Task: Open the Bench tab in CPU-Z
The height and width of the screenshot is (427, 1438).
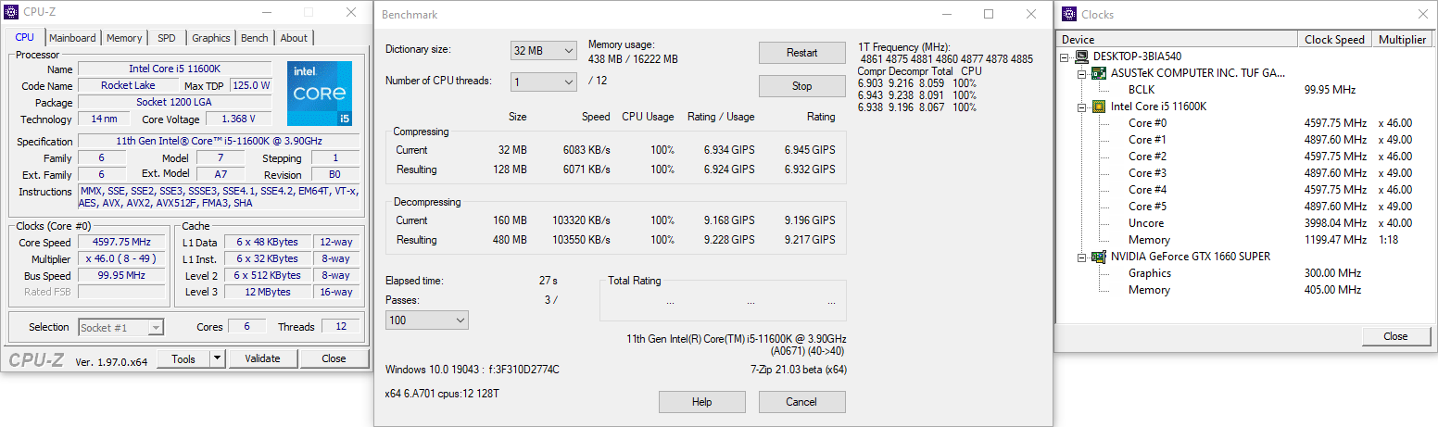Action: coord(254,38)
